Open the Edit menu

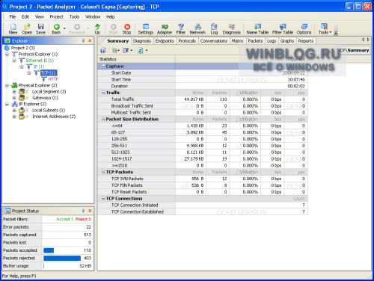(x=25, y=16)
